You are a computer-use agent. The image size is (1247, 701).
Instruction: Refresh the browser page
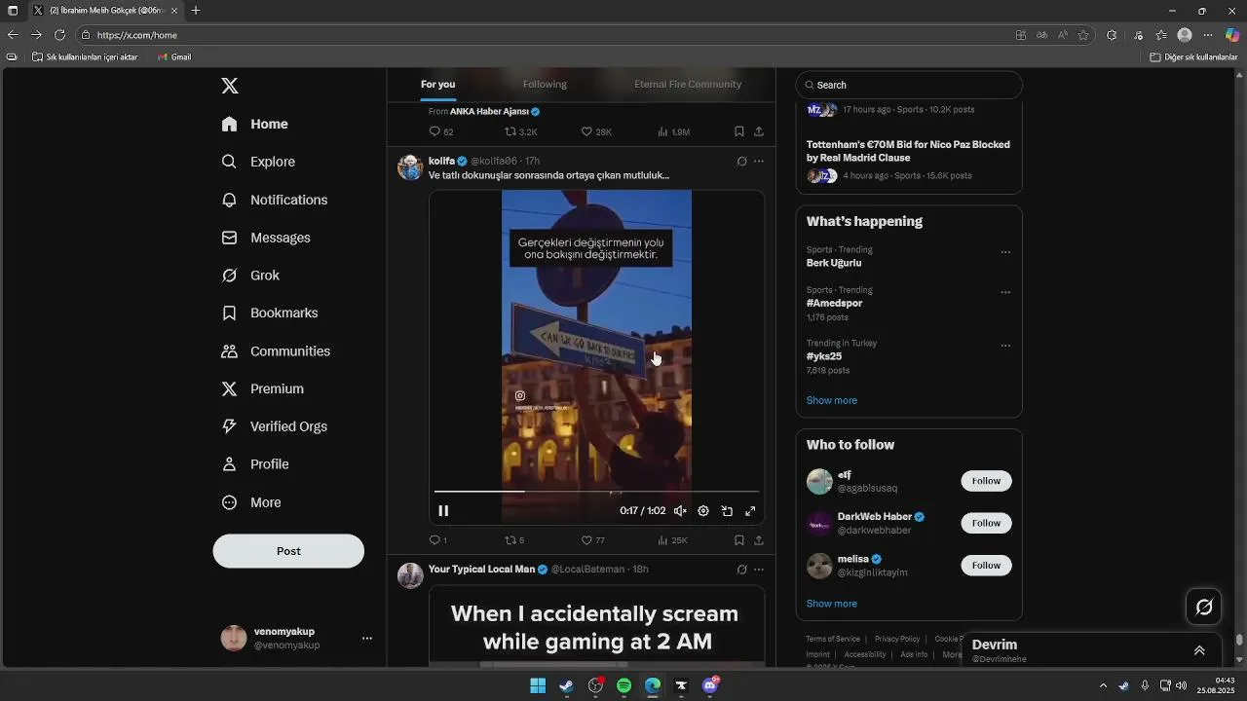pyautogui.click(x=59, y=35)
